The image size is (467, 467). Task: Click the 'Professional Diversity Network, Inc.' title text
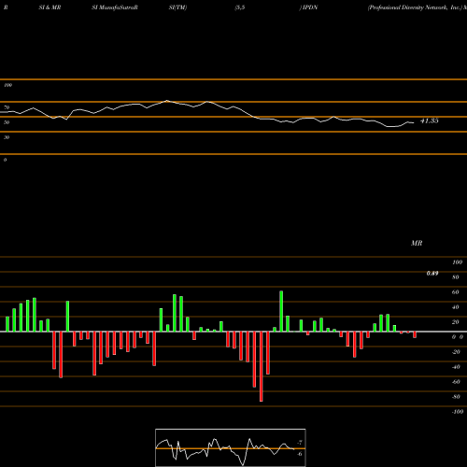415,7
